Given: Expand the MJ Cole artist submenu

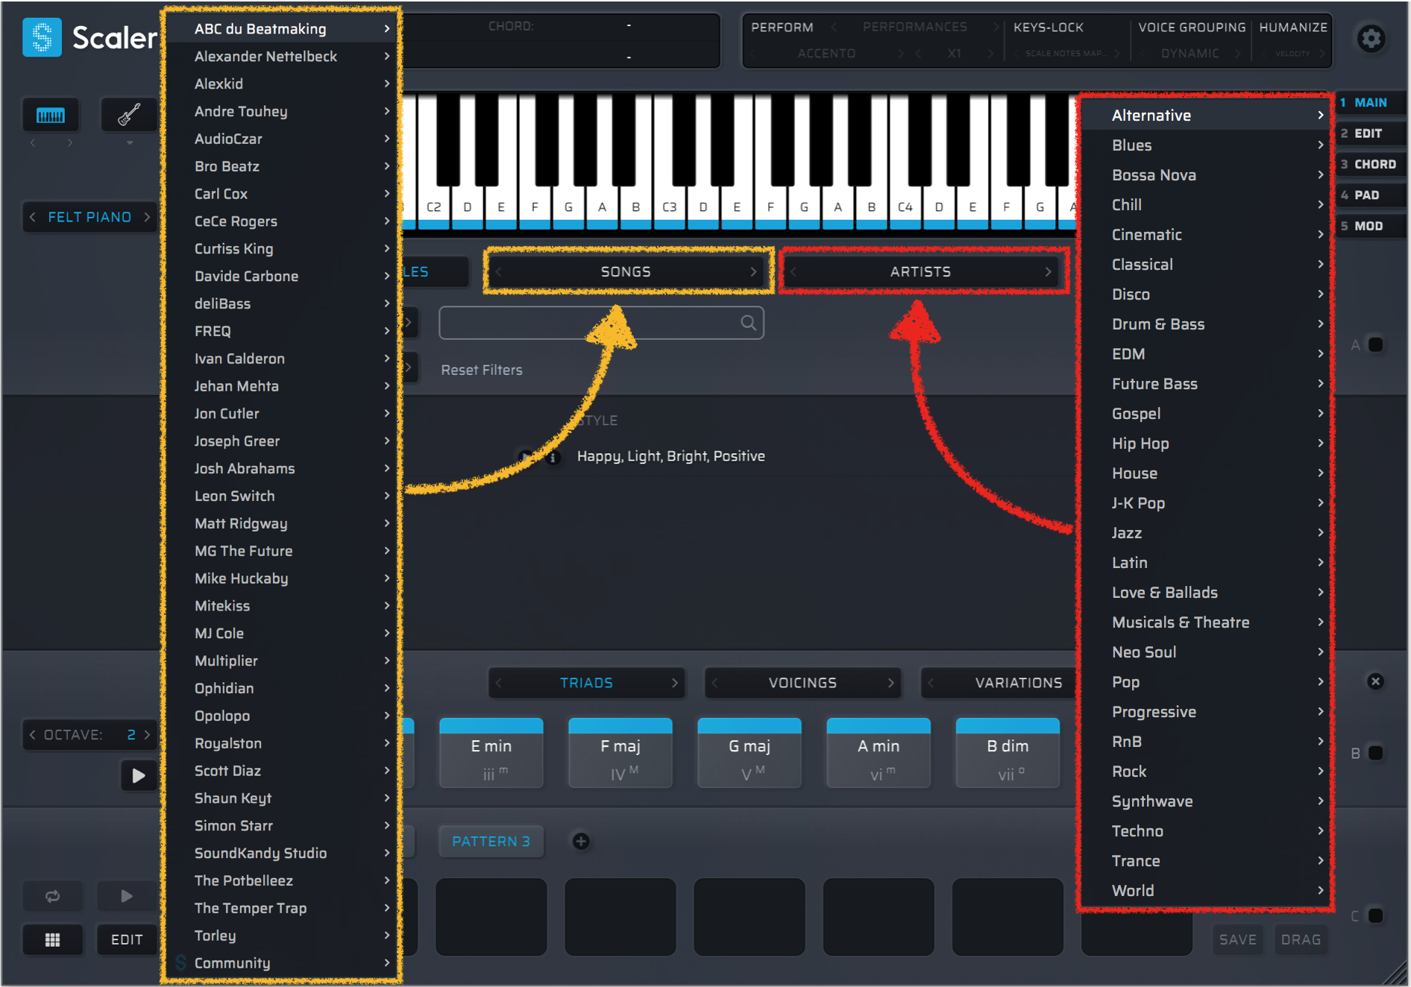Looking at the screenshot, I should (x=282, y=634).
